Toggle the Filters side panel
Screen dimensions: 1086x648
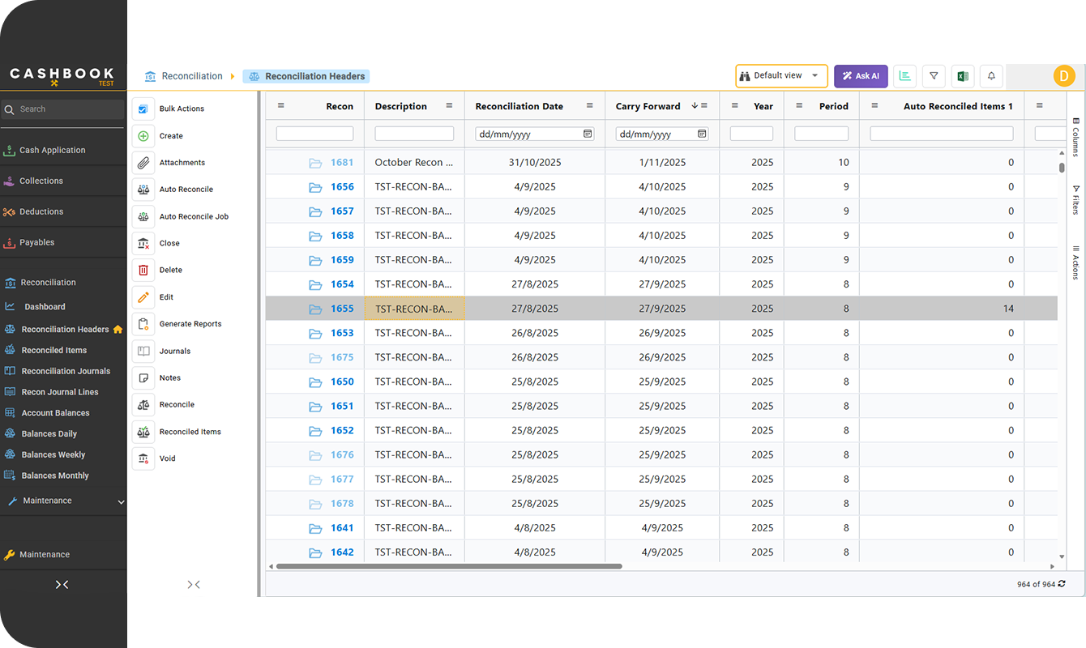point(1075,199)
